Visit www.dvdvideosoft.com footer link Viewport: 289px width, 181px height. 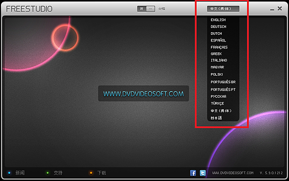pos(233,173)
